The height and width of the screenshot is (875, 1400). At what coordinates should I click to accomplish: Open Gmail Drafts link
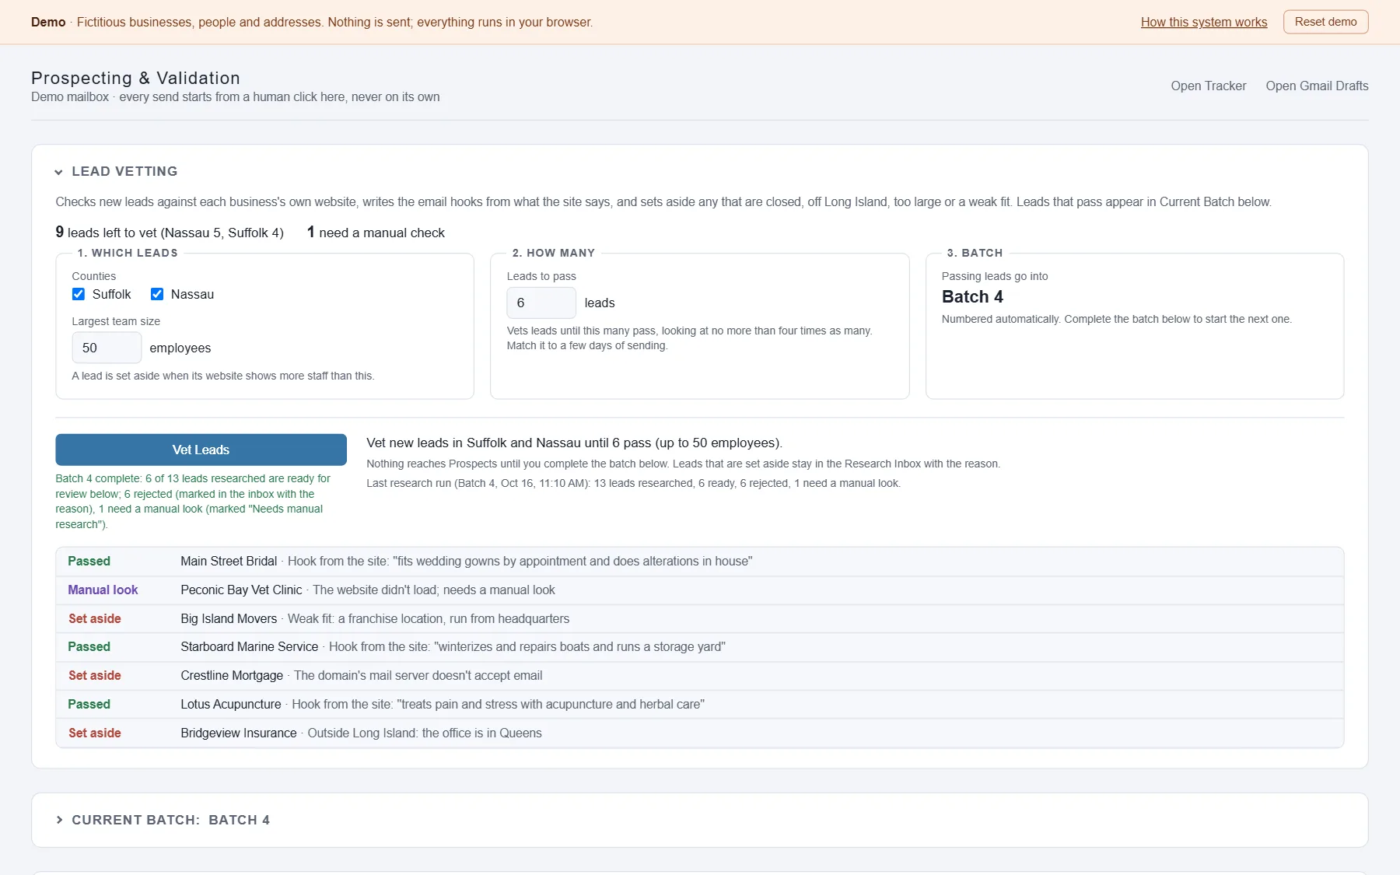1317,86
